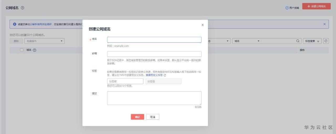Click the 删除 delete button

[16, 41]
